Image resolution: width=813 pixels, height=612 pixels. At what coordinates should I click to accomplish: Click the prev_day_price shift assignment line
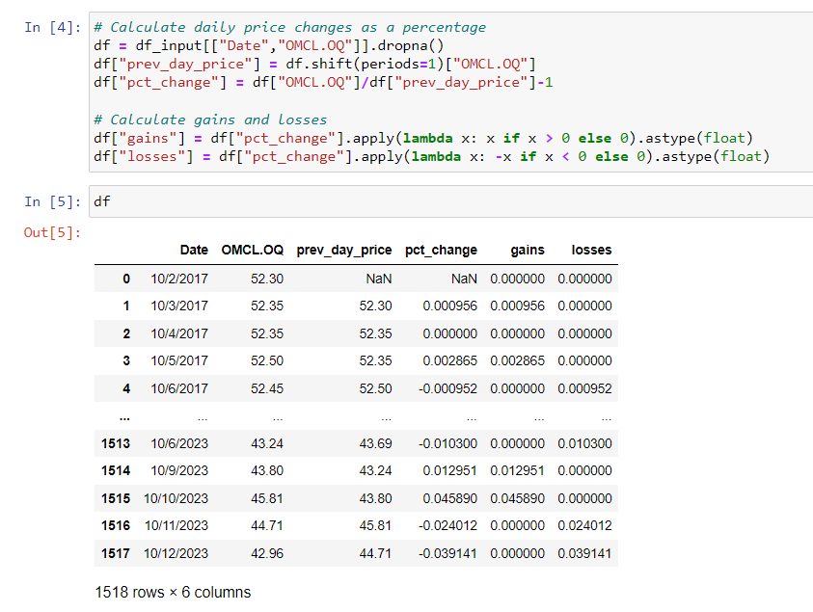point(313,64)
